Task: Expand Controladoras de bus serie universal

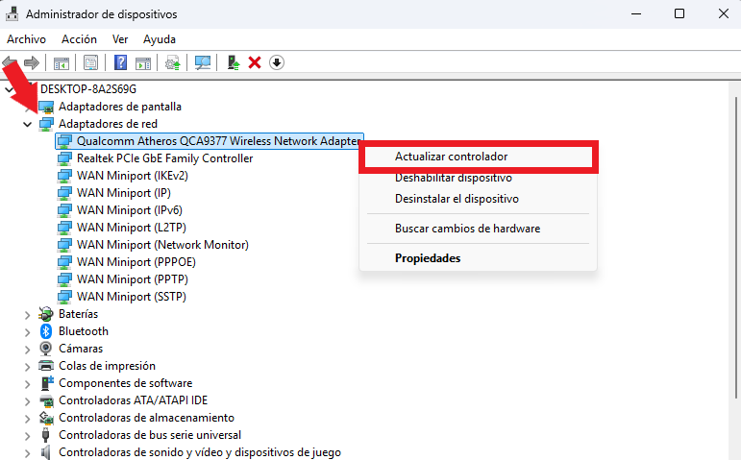Action: tap(28, 435)
